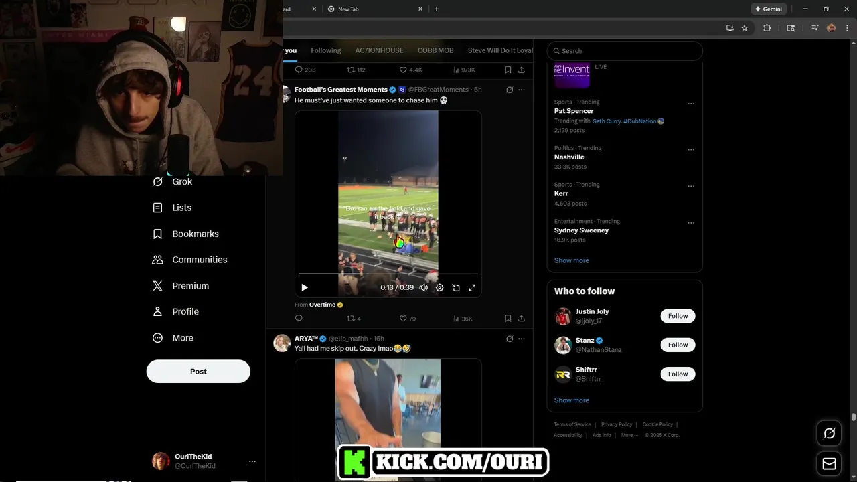This screenshot has height=482, width=857.
Task: Toggle picture-in-picture on the video
Action: point(456,287)
